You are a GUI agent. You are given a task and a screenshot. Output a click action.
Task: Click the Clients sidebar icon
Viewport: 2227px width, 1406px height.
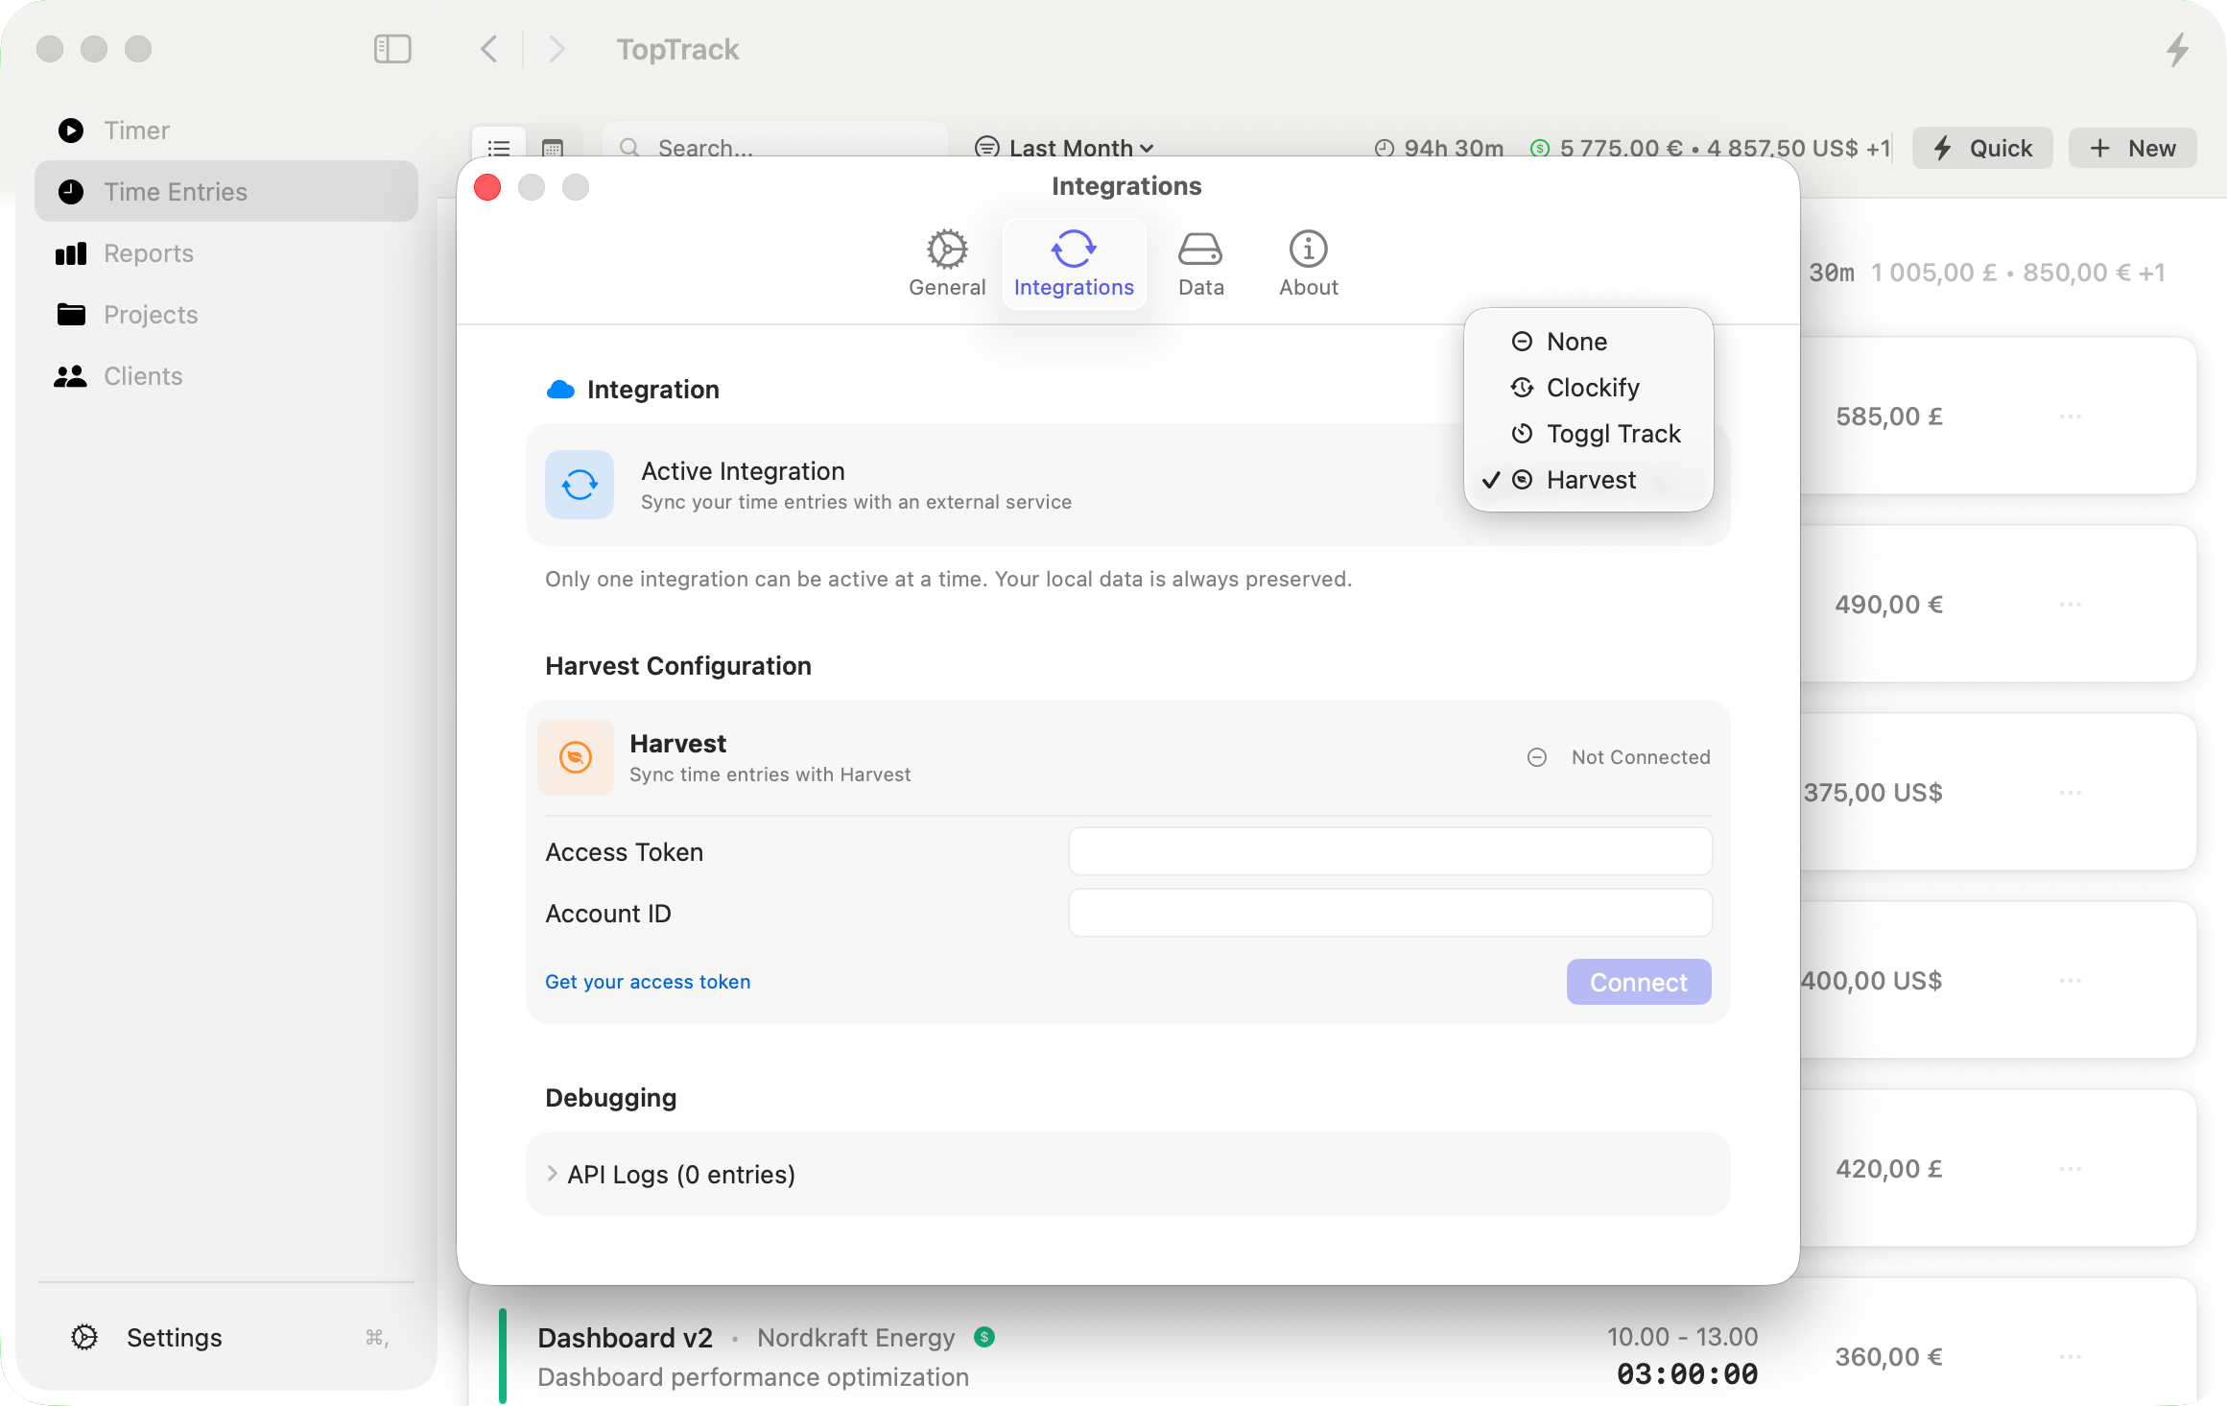click(71, 375)
